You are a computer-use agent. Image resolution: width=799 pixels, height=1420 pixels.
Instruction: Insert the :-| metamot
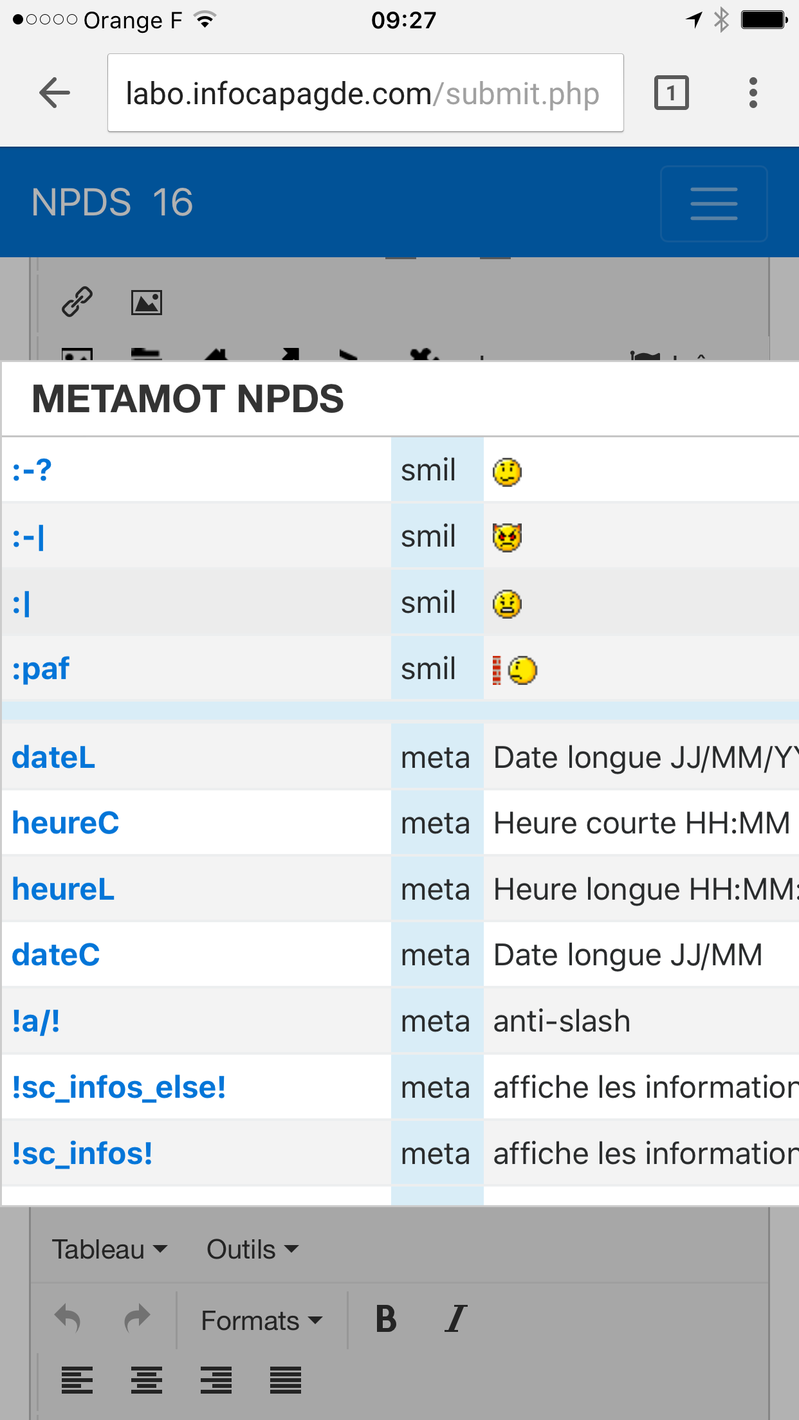29,536
